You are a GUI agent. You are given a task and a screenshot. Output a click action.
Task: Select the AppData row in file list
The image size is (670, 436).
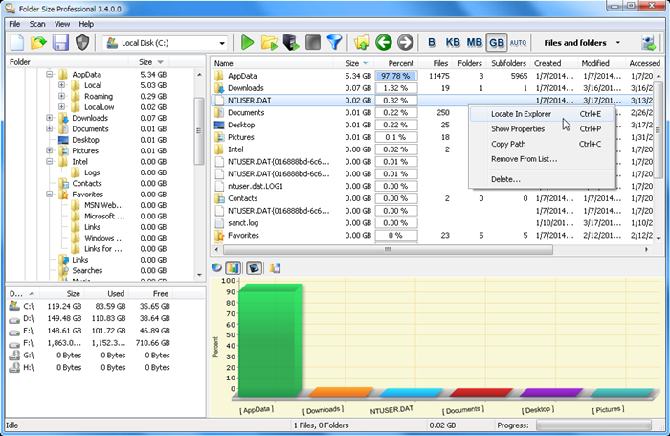pyautogui.click(x=433, y=76)
